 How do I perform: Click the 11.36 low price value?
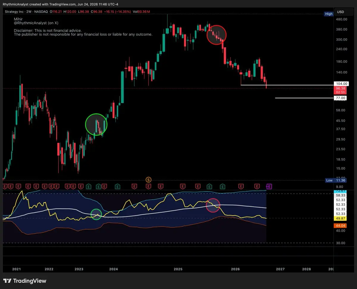pos(340,180)
